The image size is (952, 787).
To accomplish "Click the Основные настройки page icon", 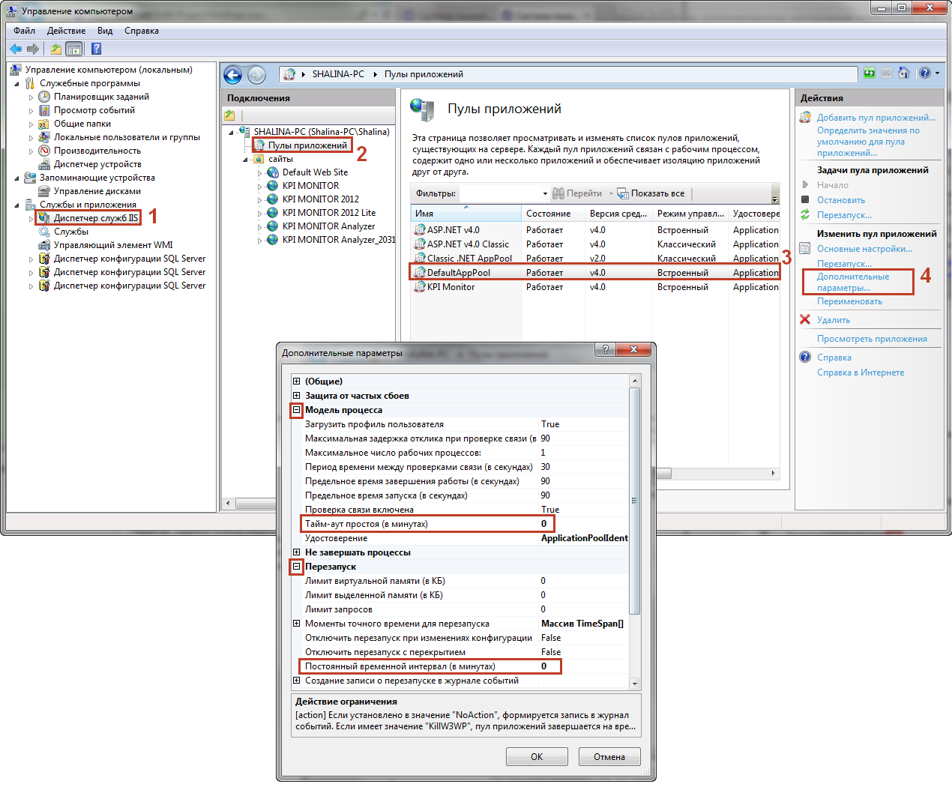I will click(805, 248).
